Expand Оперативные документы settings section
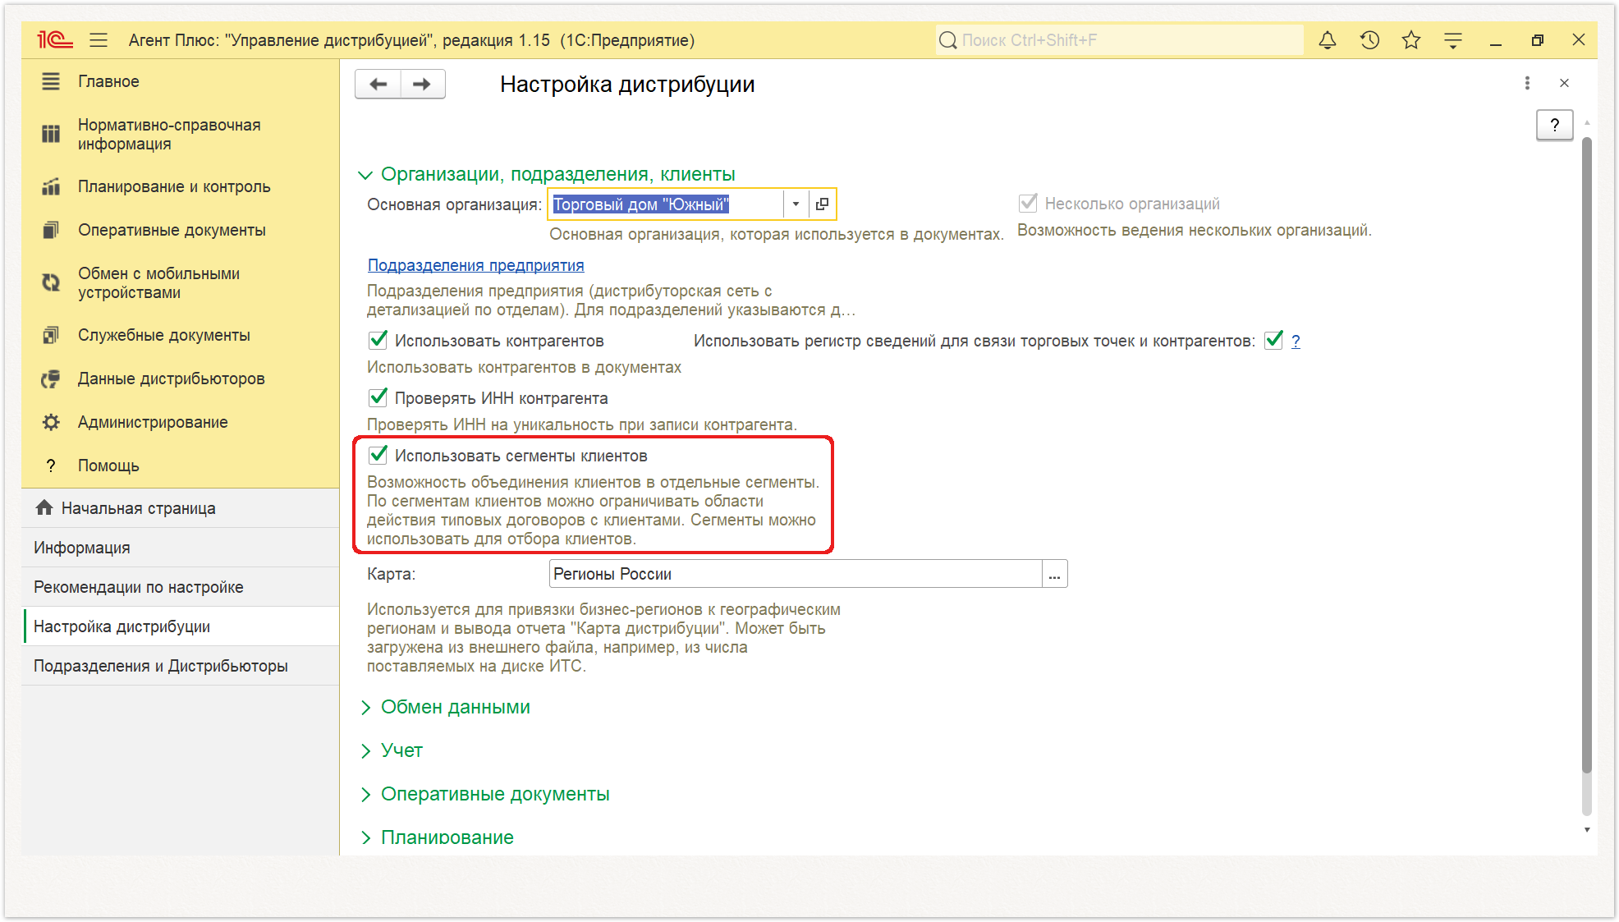Viewport: 1619px width, 922px height. (365, 795)
